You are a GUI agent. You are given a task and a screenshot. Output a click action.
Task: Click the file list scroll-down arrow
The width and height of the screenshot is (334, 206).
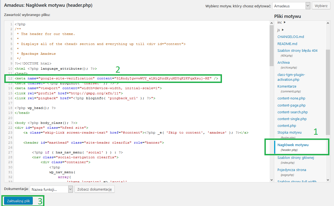coord(328,180)
